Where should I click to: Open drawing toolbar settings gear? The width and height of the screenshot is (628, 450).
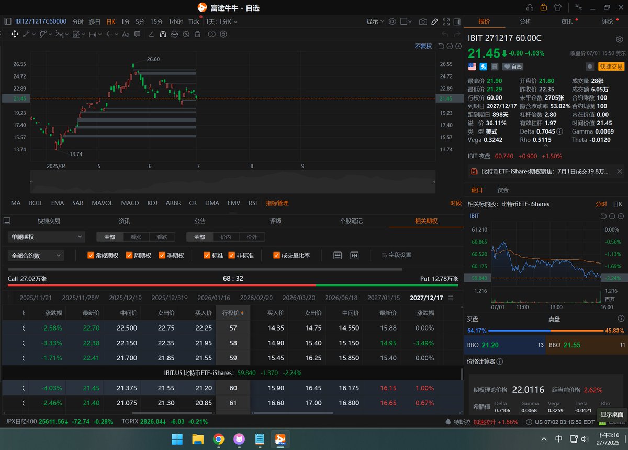tap(223, 34)
